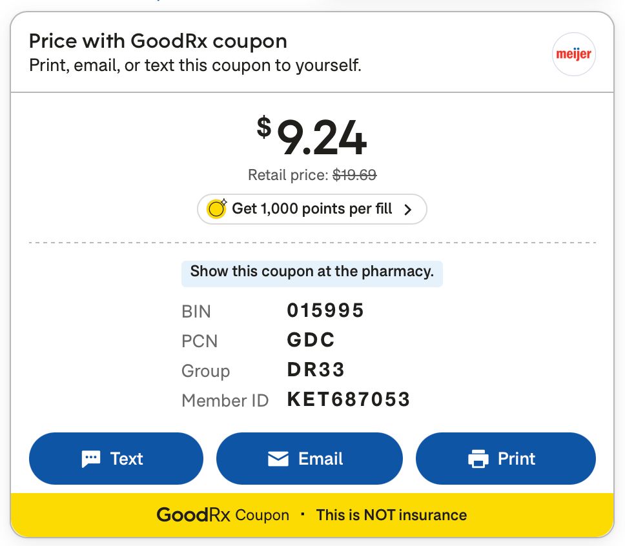Click the speech bubble icon on Text button
Screen dimensions: 625x546
[x=91, y=459]
